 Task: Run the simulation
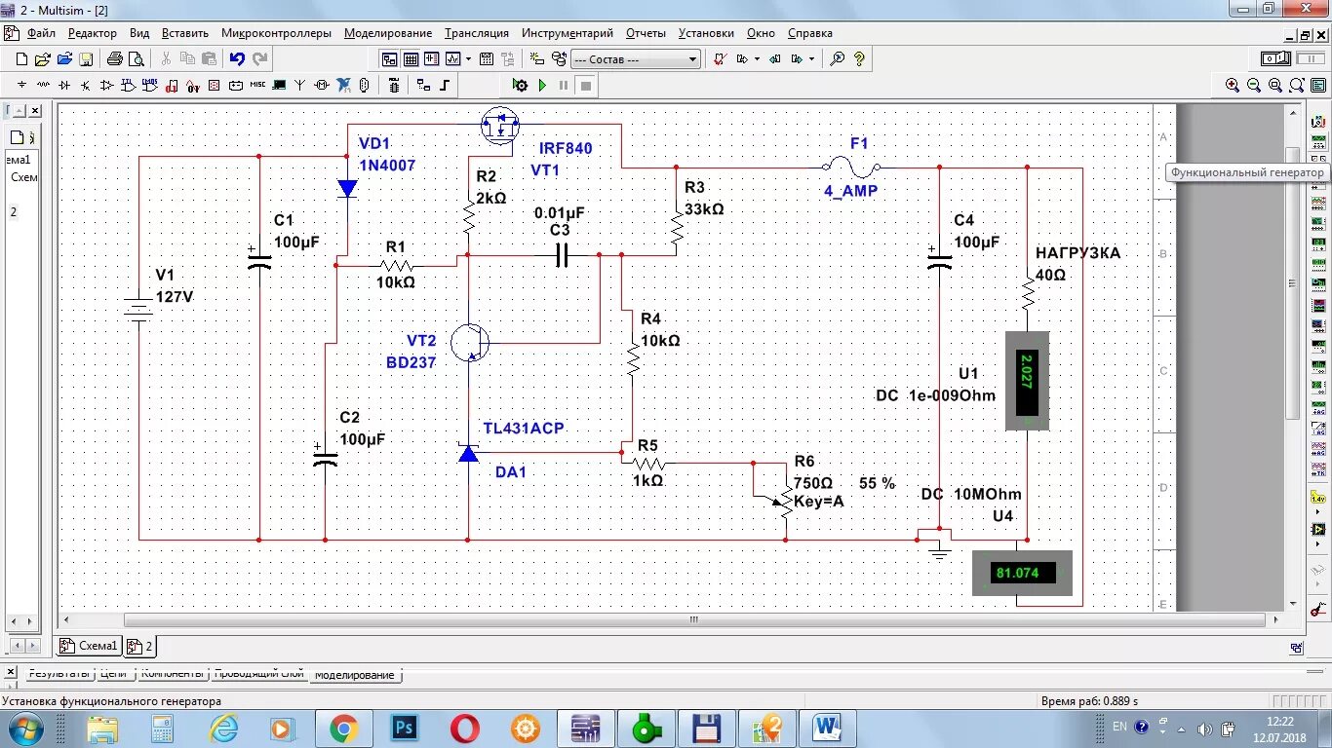click(542, 85)
